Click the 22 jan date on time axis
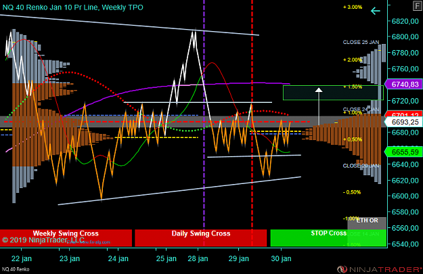Screen dimensions: 423x274 pos(22,258)
